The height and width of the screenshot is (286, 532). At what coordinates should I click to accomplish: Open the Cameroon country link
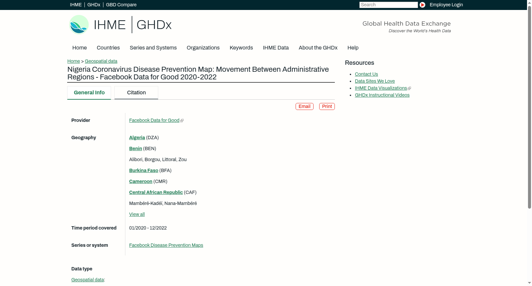[x=141, y=181]
